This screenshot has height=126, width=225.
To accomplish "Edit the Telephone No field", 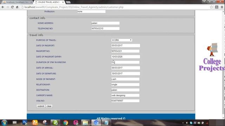I will click(x=105, y=28).
